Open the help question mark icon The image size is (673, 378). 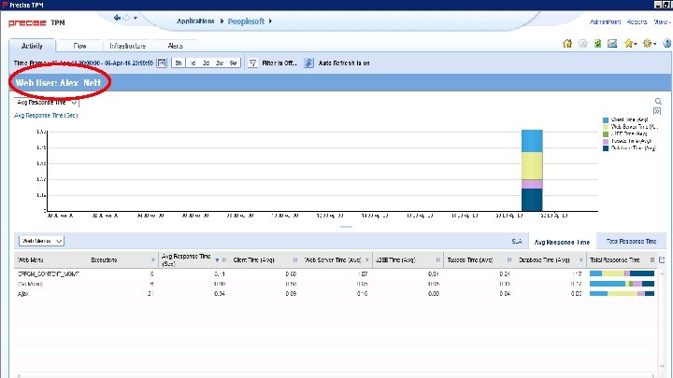click(x=667, y=43)
